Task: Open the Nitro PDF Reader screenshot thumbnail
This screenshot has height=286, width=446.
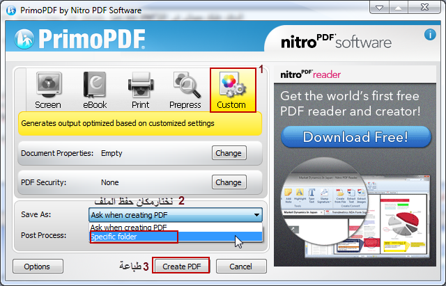Action: coord(355,209)
